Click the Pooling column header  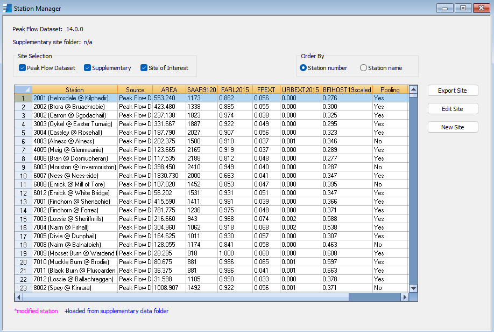pos(390,89)
